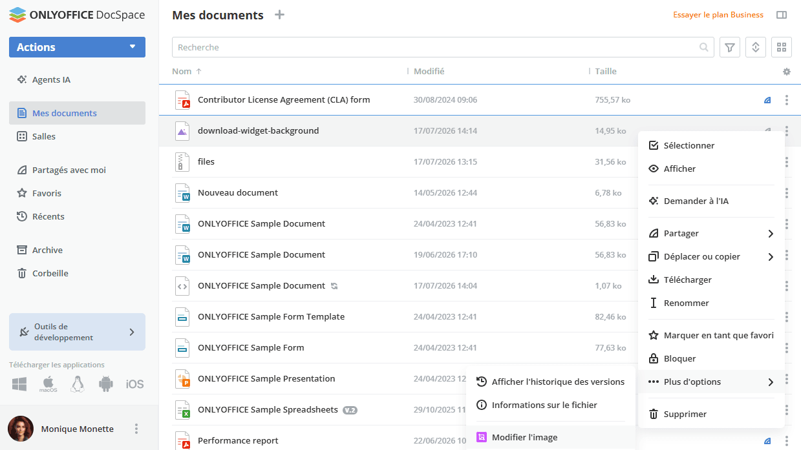Expand Déplacer ou copier submenu
Image resolution: width=801 pixels, height=450 pixels.
[x=711, y=256]
